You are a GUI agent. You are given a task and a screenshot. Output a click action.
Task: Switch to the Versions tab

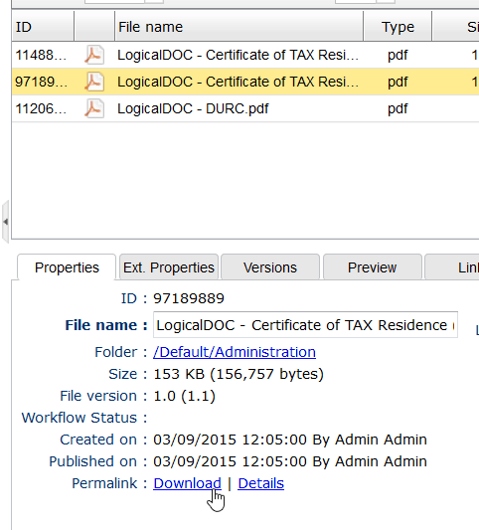click(x=270, y=267)
